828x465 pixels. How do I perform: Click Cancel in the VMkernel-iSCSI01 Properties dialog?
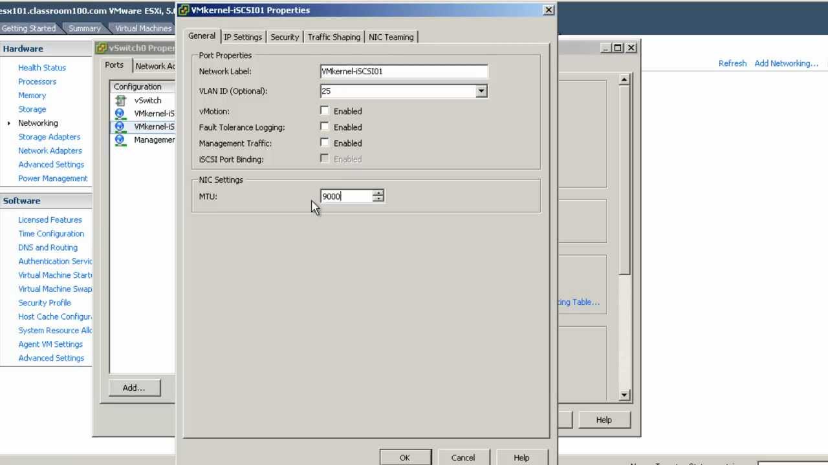point(463,457)
